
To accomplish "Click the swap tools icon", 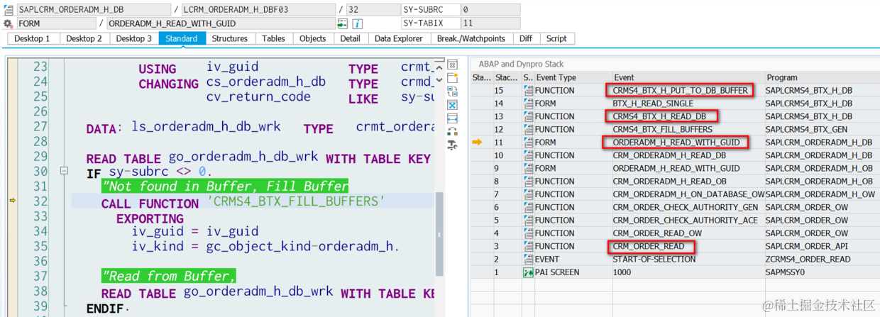I will (x=452, y=131).
